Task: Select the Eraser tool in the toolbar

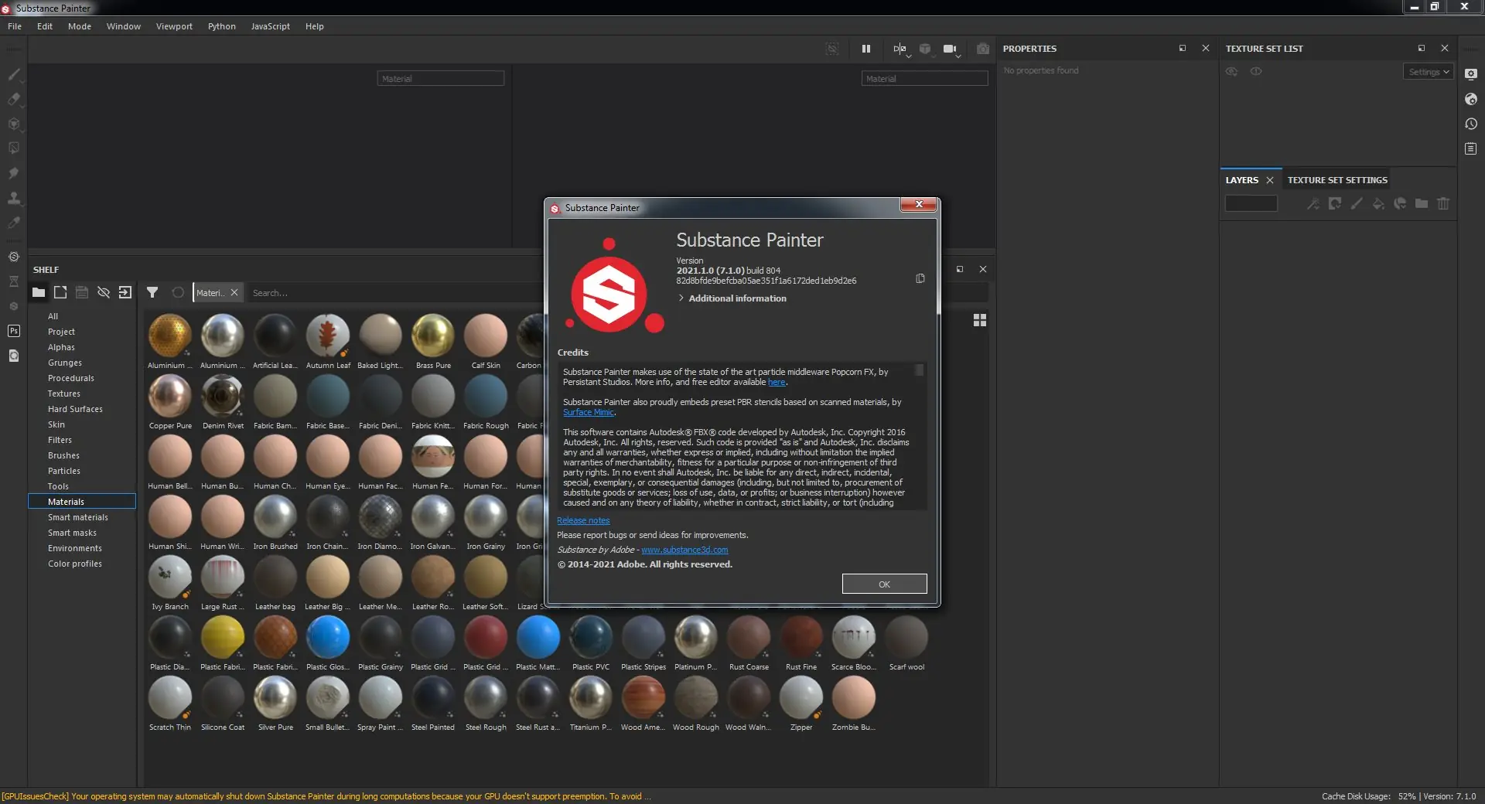Action: (14, 99)
